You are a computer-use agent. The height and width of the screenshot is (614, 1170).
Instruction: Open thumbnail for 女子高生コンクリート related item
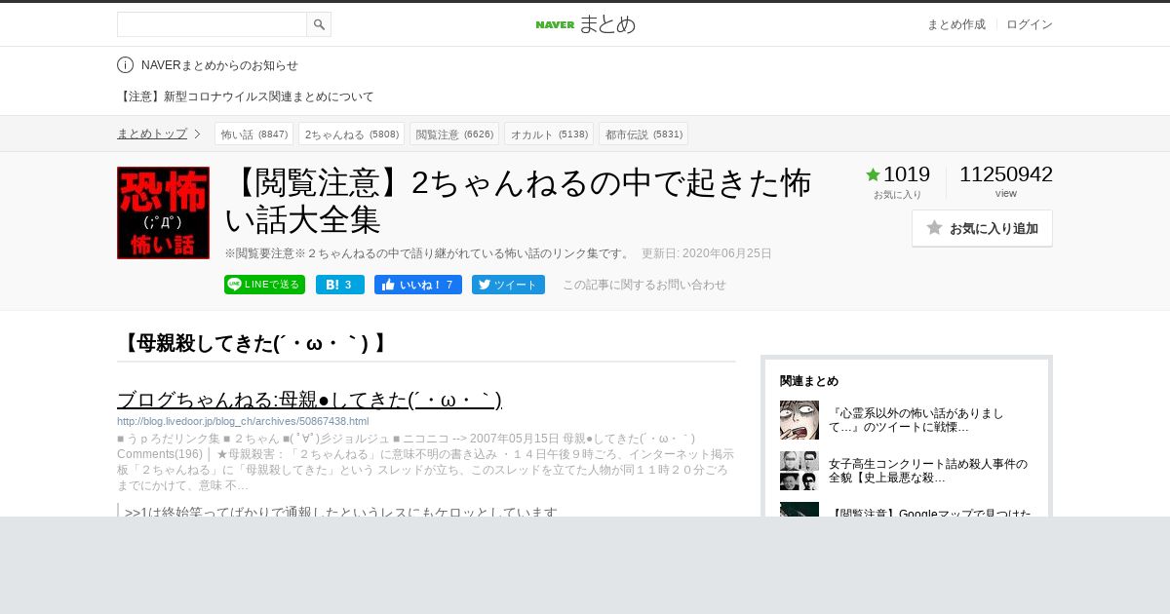click(799, 471)
